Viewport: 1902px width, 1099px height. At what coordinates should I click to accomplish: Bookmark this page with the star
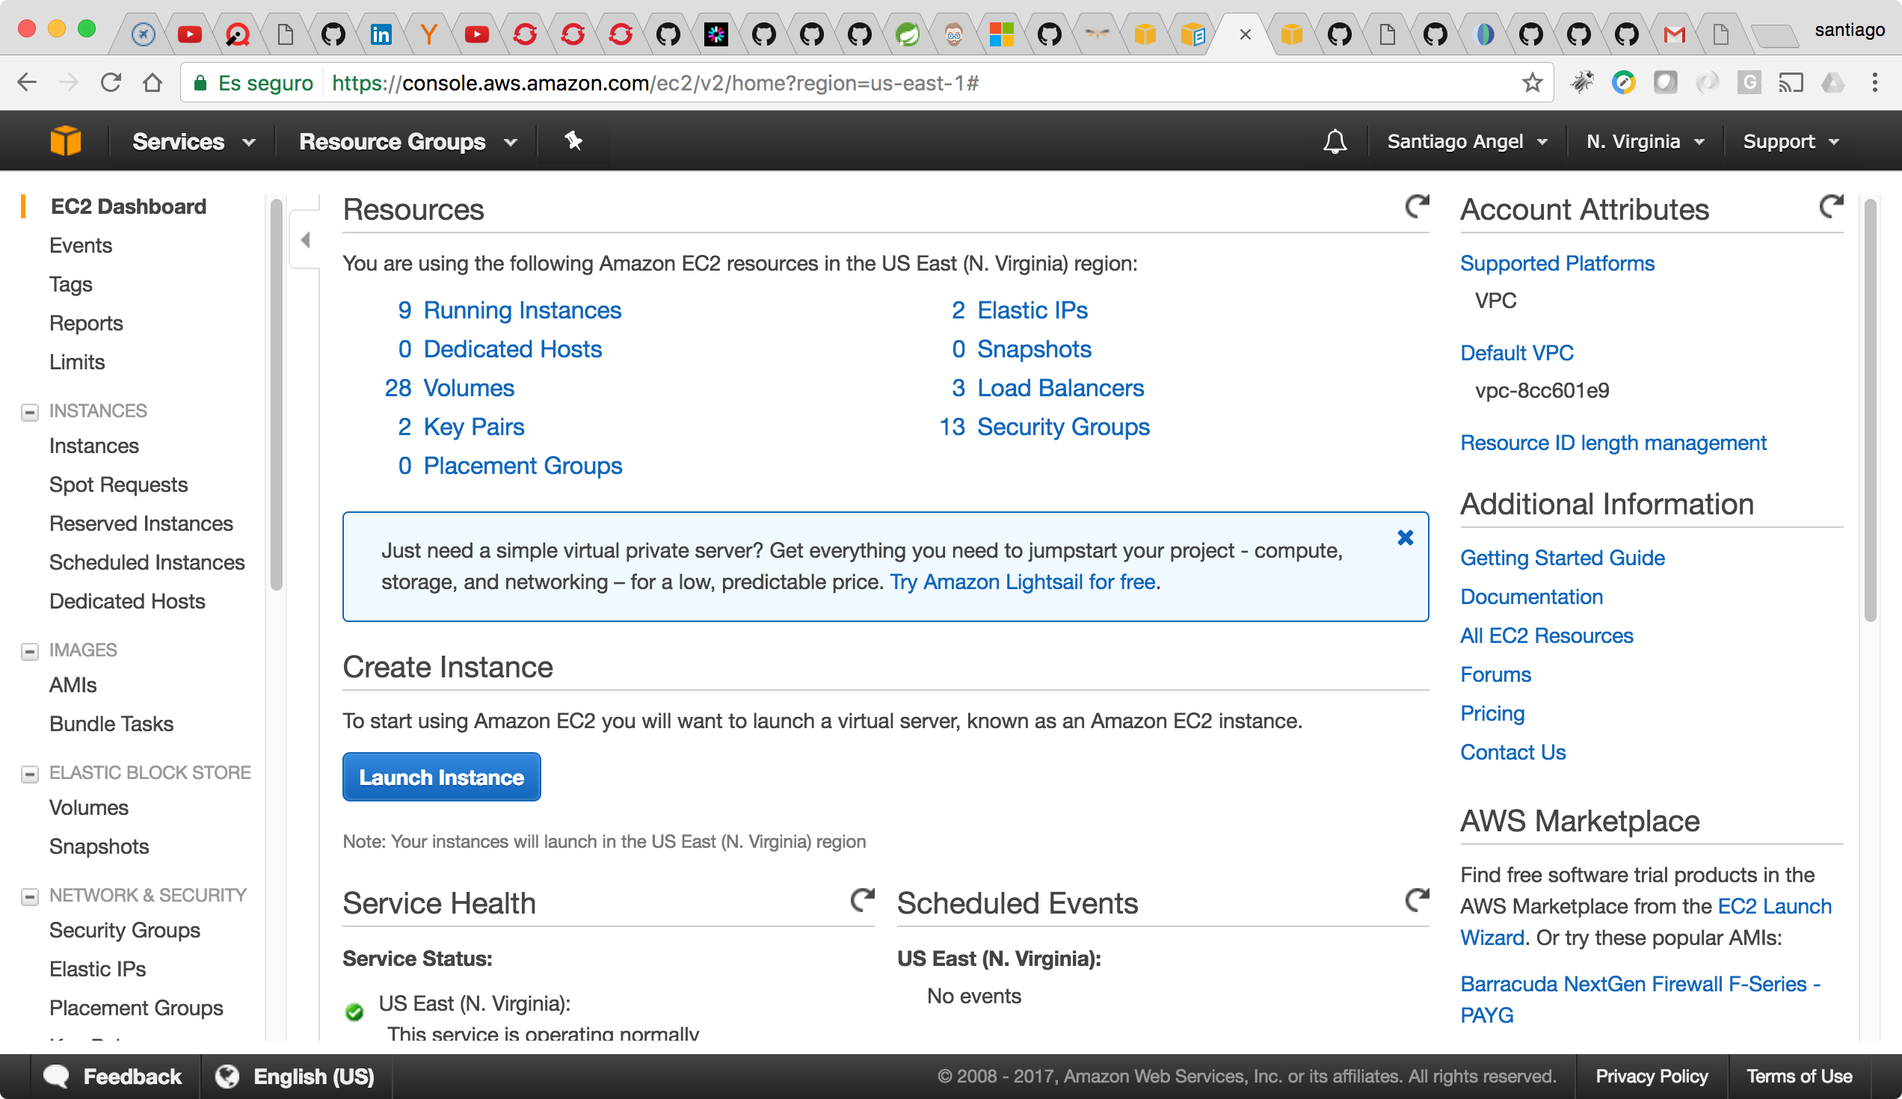click(x=1531, y=82)
